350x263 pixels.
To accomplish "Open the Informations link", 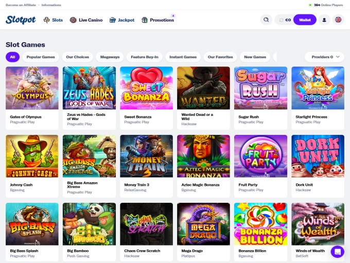I will 51,5.
